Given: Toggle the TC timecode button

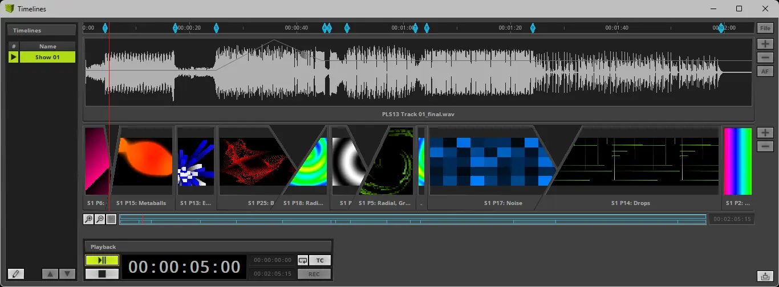Looking at the screenshot, I should (x=320, y=260).
